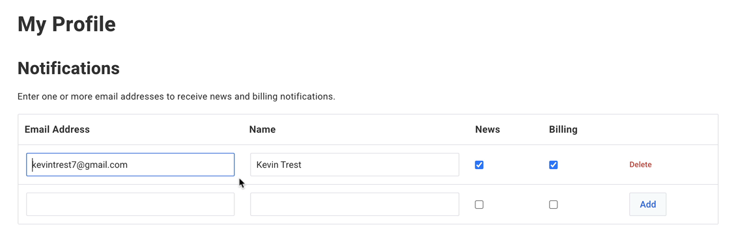Click the Name column header
734x242 pixels.
click(262, 129)
